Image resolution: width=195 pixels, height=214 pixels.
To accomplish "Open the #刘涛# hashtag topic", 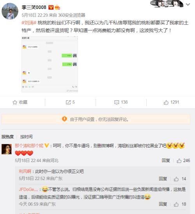I will (x=29, y=23).
